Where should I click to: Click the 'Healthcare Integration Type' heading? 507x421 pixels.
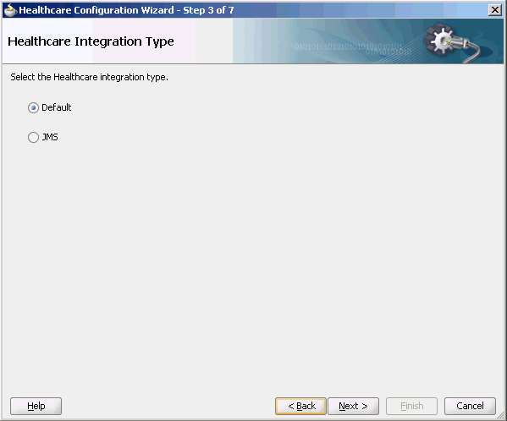[x=91, y=41]
